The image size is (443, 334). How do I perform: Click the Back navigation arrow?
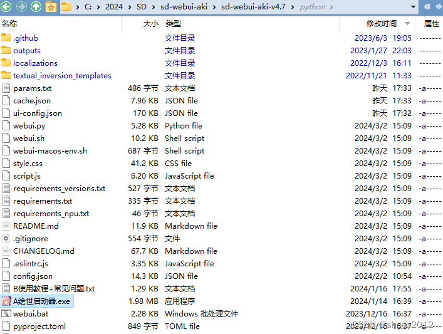tap(7, 7)
